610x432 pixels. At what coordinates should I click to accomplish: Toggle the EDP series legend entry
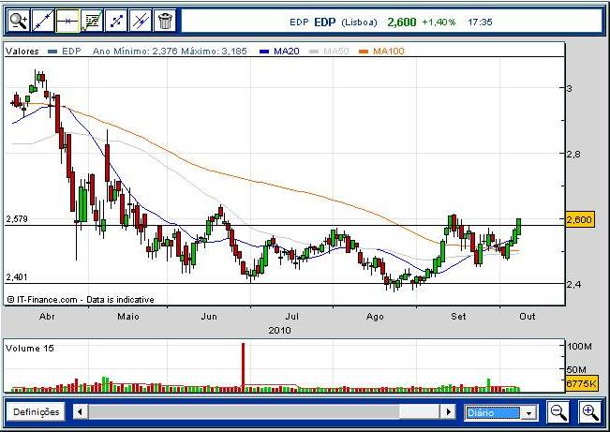click(65, 51)
